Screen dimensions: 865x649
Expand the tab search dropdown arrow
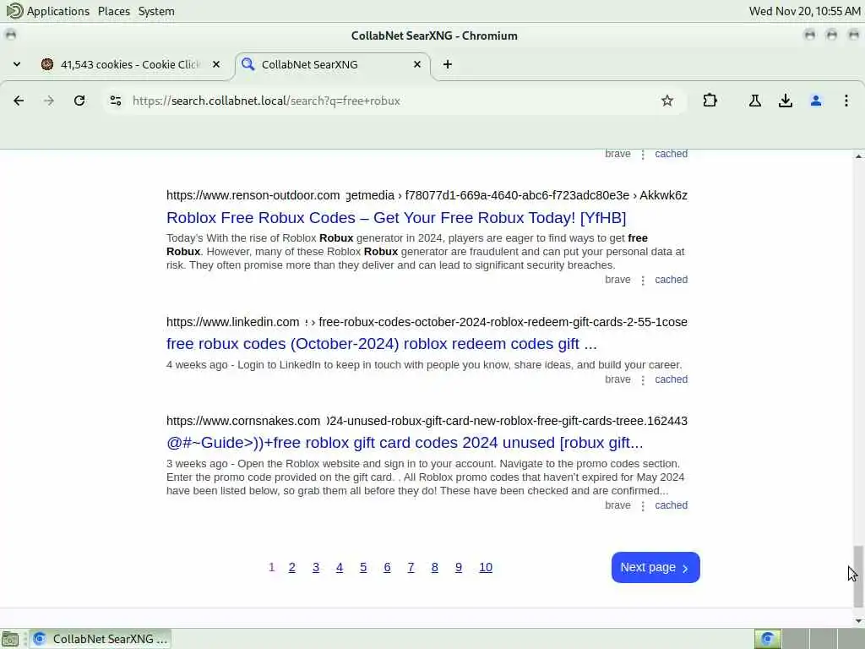point(17,64)
